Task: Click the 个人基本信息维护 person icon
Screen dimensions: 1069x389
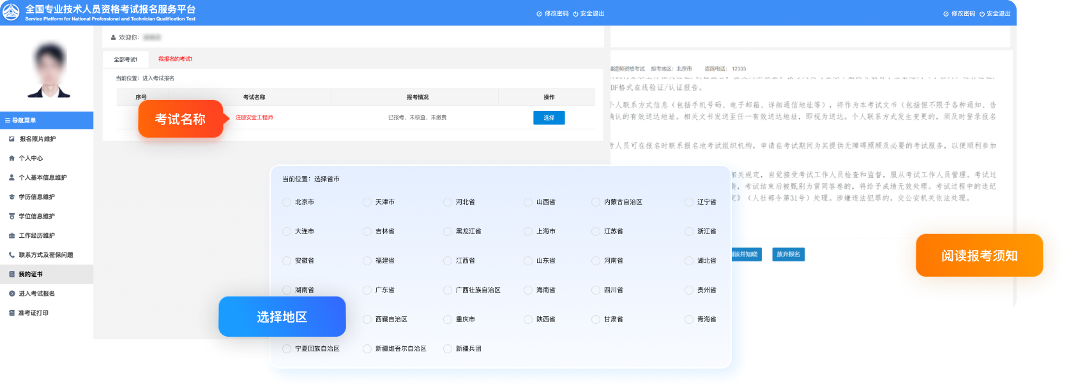Action: [x=11, y=178]
